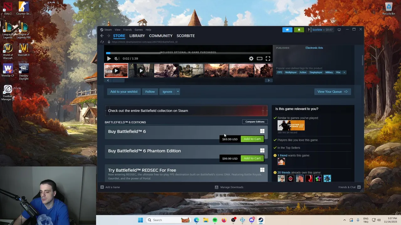Image resolution: width=401 pixels, height=225 pixels.
Task: Toggle theater mode in video player
Action: pyautogui.click(x=259, y=58)
